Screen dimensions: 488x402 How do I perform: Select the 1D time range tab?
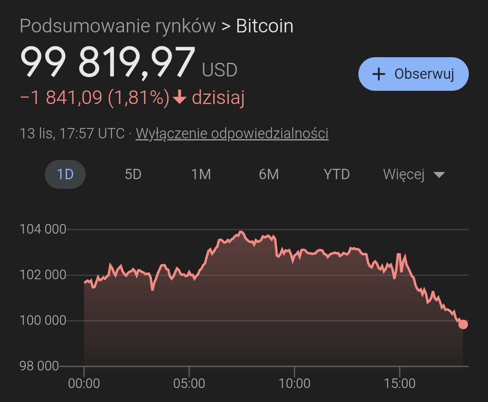(x=65, y=174)
